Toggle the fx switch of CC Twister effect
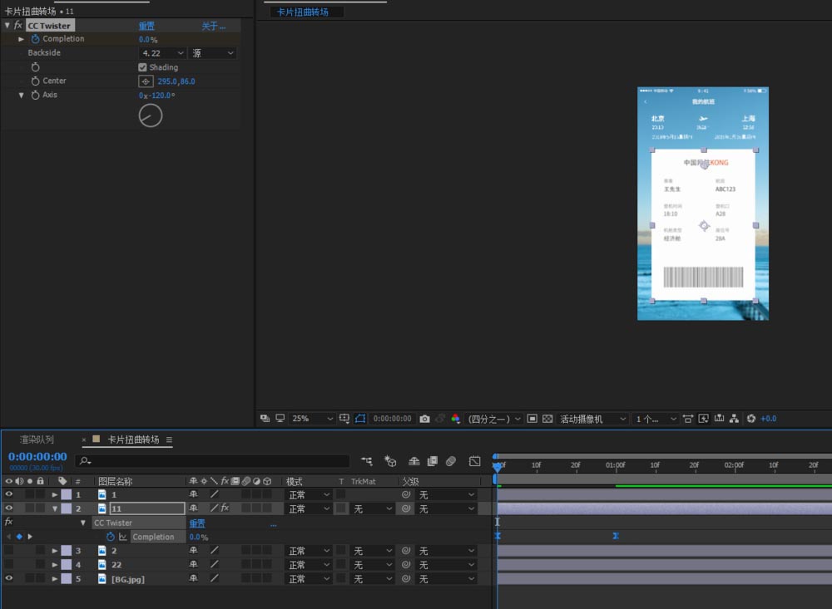This screenshot has width=832, height=609. 18,26
